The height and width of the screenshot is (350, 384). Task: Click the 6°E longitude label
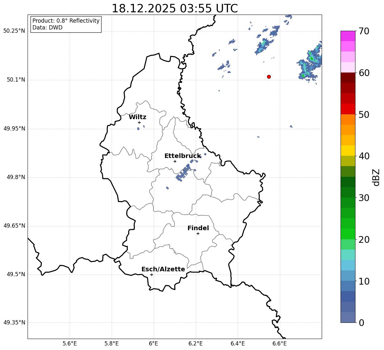[153, 344]
